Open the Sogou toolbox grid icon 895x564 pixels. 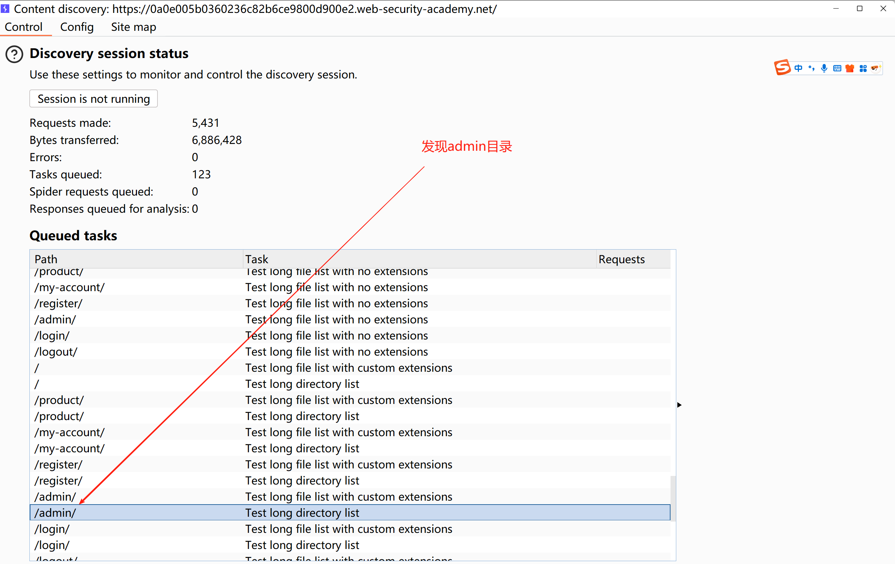pyautogui.click(x=863, y=68)
